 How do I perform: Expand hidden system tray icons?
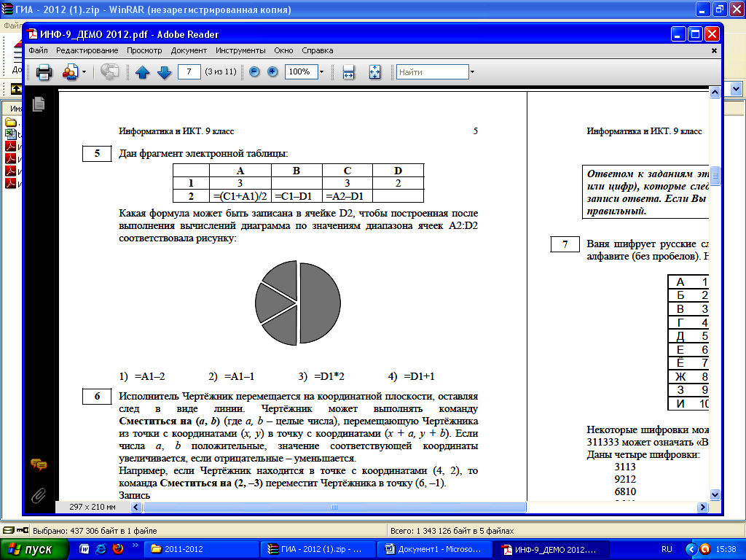click(691, 550)
